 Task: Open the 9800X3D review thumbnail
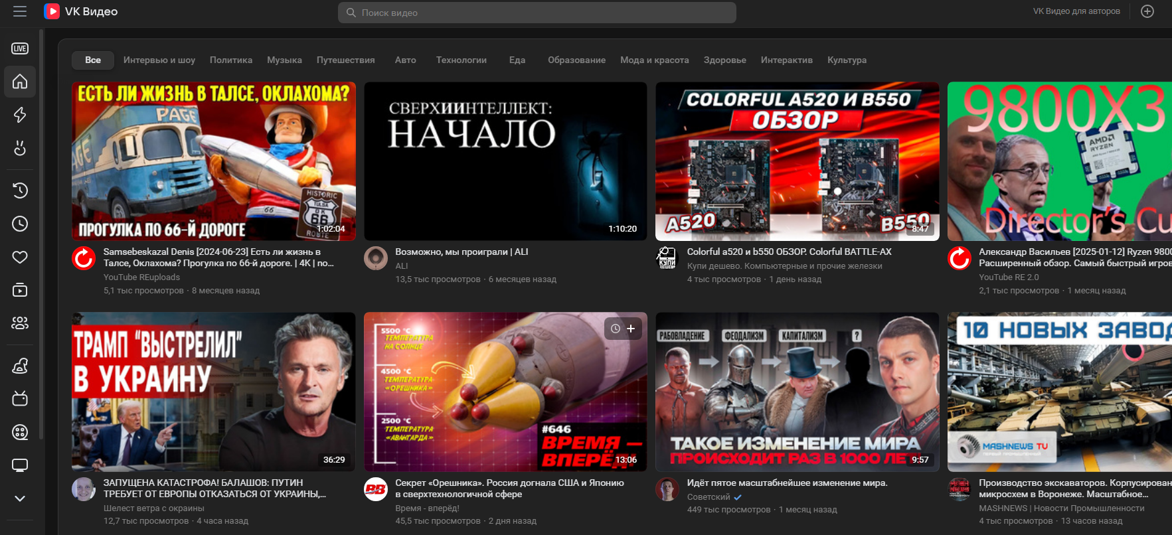click(x=1060, y=161)
